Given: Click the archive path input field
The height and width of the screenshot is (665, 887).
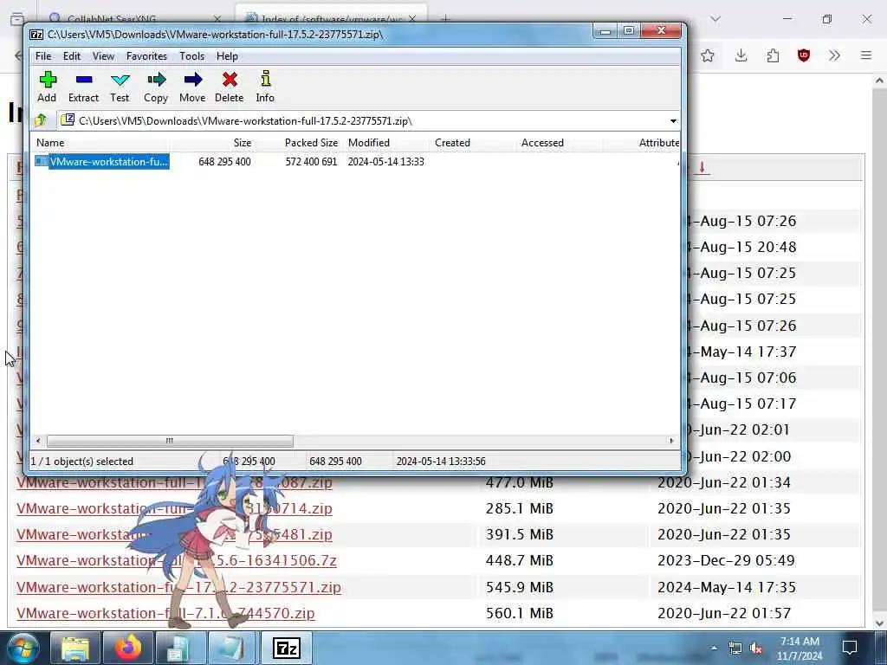Looking at the screenshot, I should click(362, 121).
